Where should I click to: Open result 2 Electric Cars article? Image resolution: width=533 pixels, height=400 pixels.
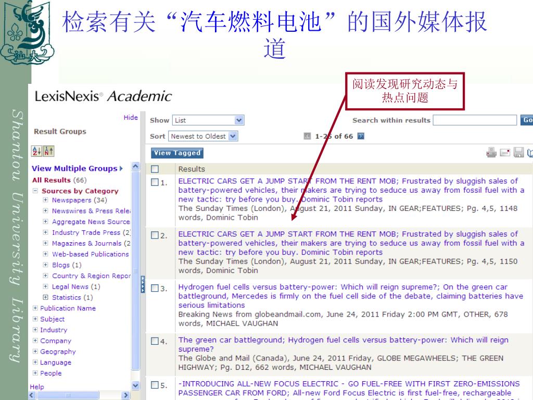pyautogui.click(x=351, y=243)
